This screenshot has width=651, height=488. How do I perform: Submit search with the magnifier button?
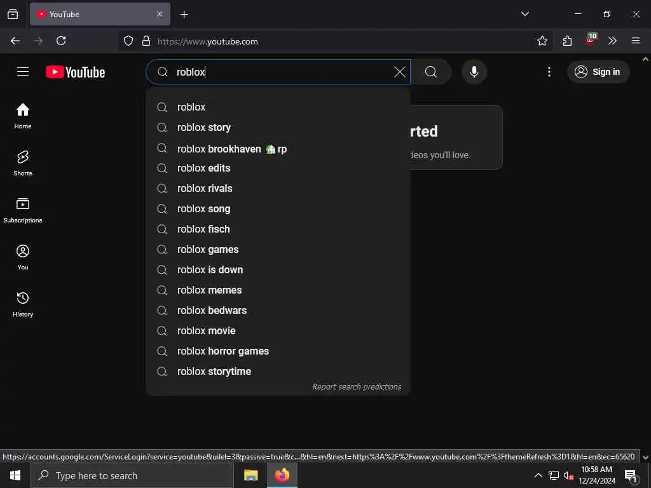point(431,72)
